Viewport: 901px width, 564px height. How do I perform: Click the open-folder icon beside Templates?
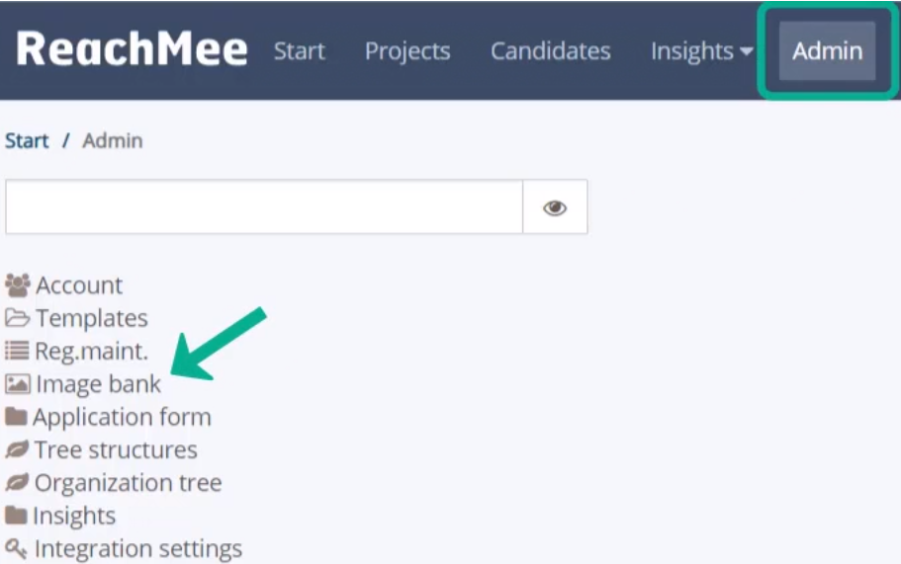point(17,318)
